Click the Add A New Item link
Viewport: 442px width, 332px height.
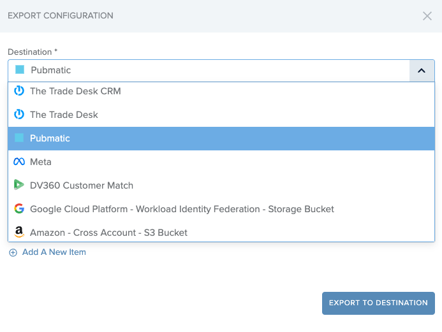(x=54, y=252)
